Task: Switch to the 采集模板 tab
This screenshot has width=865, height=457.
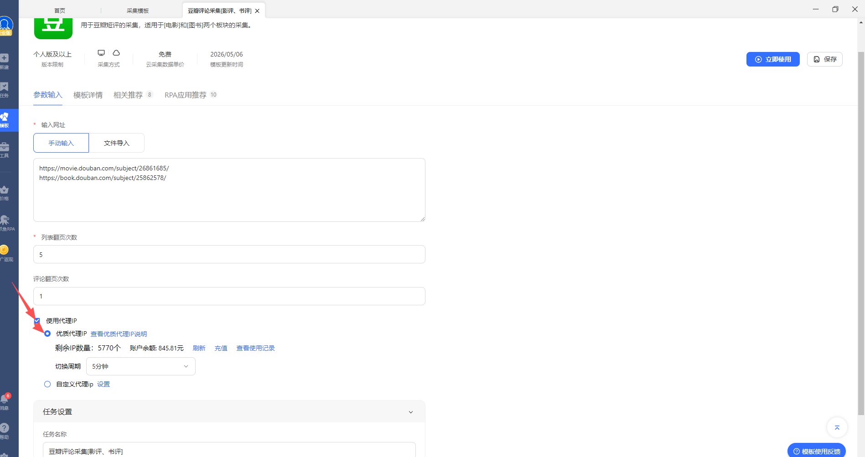Action: point(138,10)
